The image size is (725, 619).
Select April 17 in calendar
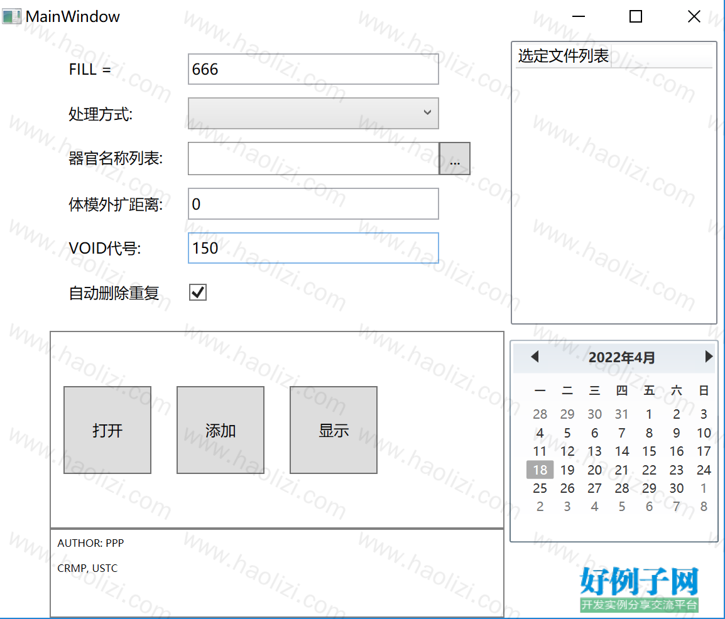[704, 451]
